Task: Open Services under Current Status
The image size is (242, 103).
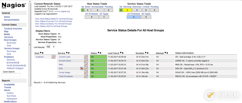Action: 8,37
